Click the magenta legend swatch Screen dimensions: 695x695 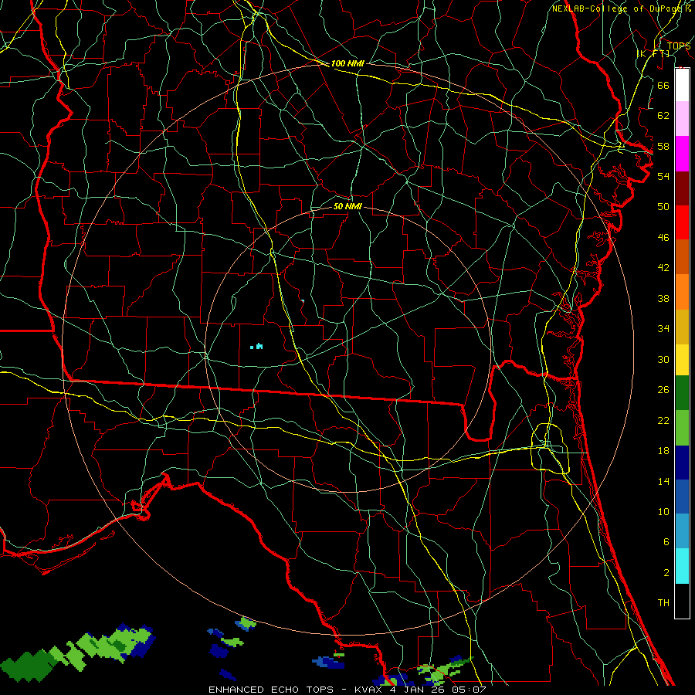[x=682, y=154]
